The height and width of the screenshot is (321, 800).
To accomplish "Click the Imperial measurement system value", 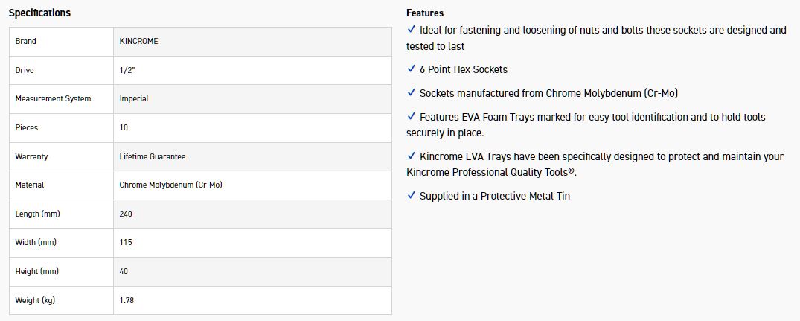I will click(x=134, y=98).
